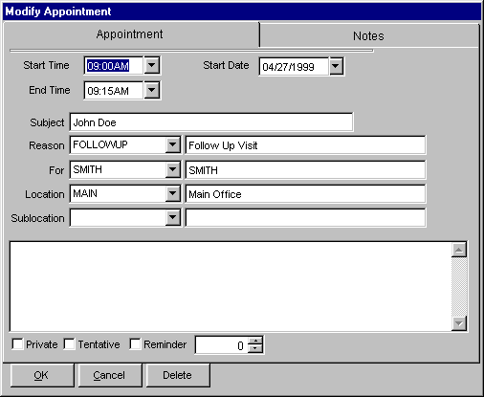
Task: Turn on the Reminder checkbox
Action: click(135, 344)
